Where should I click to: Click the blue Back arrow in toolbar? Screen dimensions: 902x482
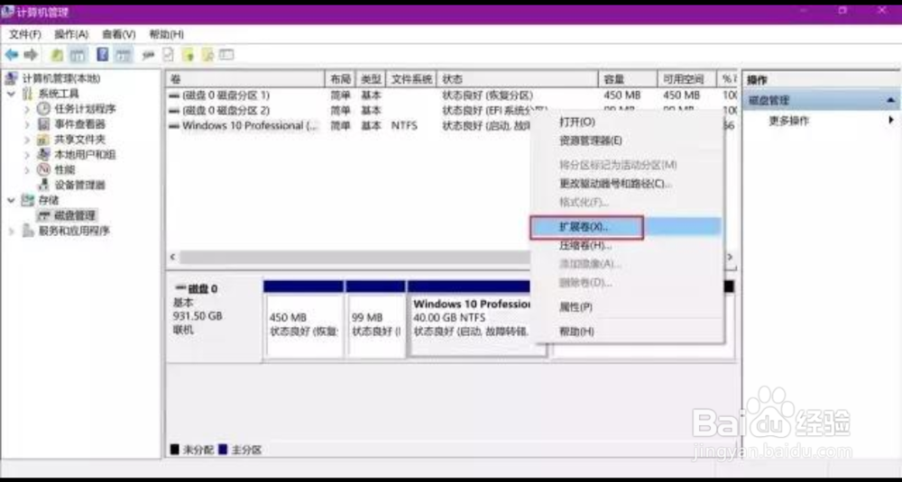[x=12, y=55]
